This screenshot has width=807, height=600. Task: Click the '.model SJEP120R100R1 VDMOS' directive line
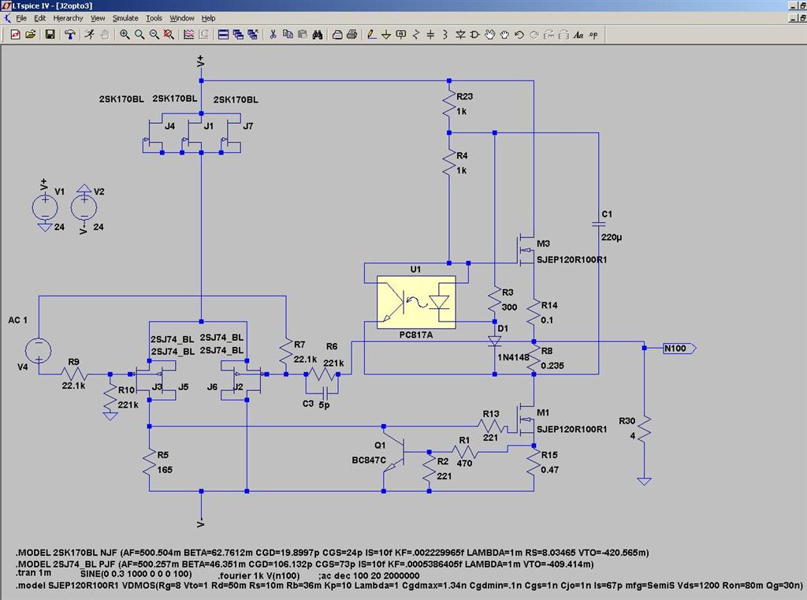409,586
